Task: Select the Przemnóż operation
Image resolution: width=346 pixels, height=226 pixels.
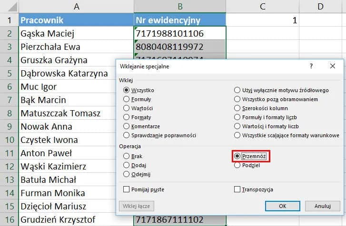Action: [x=237, y=156]
